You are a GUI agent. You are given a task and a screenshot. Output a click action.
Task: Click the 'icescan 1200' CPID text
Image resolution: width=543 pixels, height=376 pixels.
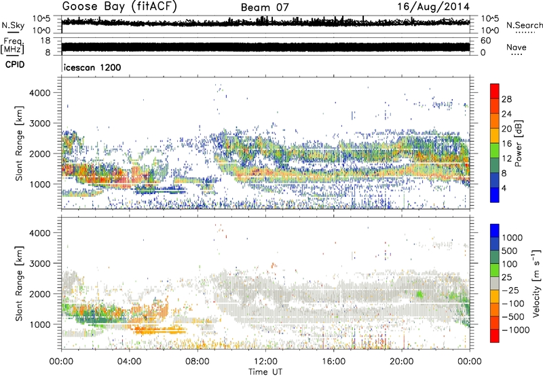(x=92, y=67)
